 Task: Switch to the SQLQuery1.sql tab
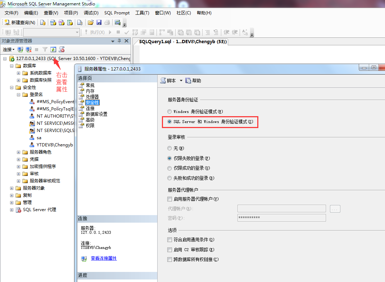[x=183, y=42]
